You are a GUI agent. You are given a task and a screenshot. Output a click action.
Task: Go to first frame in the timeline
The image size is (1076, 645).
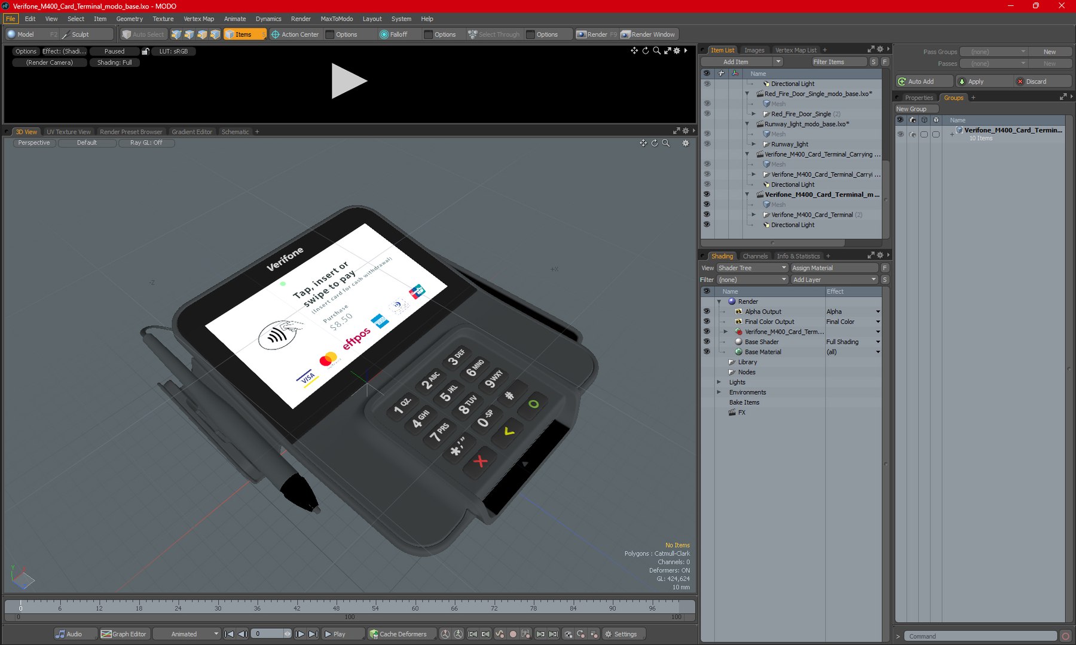pyautogui.click(x=229, y=634)
